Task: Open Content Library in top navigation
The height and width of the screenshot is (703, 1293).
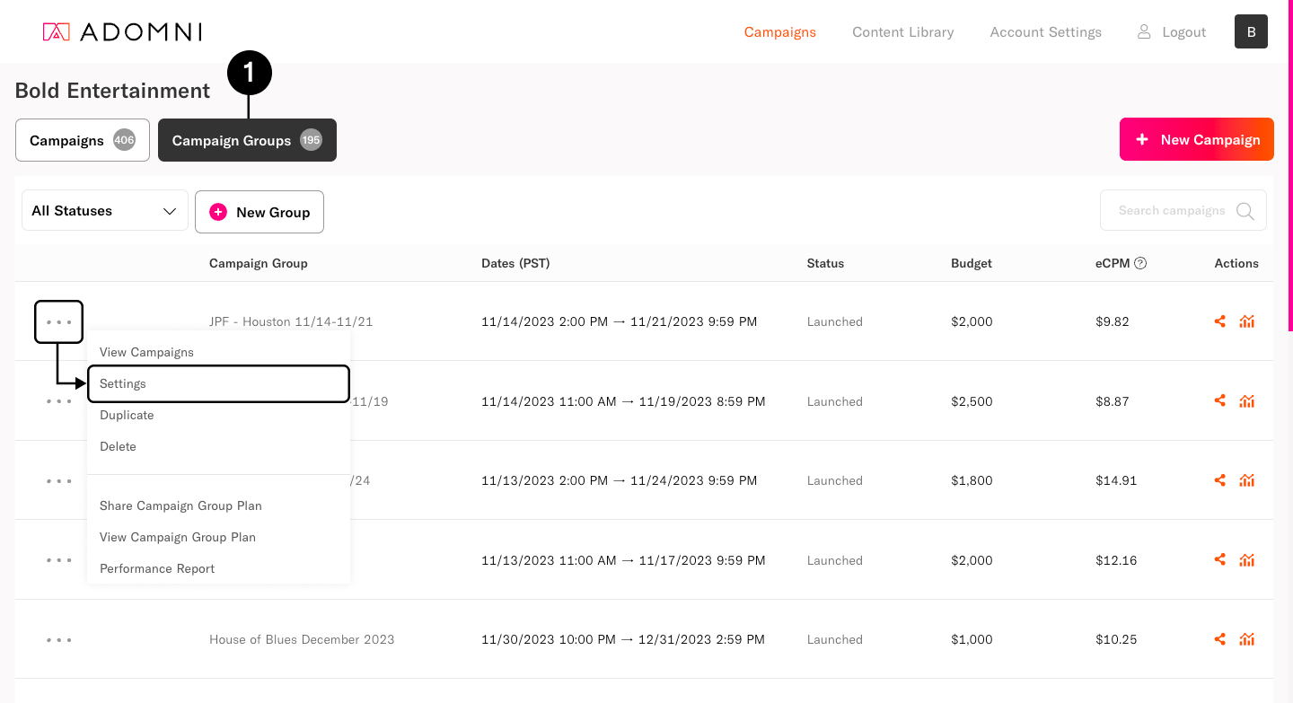Action: point(902,32)
